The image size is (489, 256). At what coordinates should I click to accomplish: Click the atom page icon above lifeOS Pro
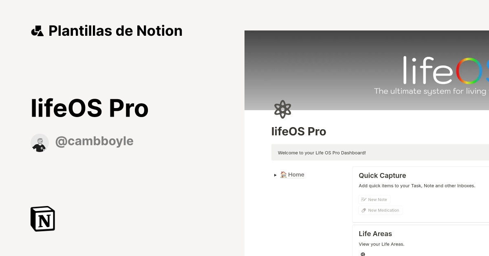[x=283, y=109]
